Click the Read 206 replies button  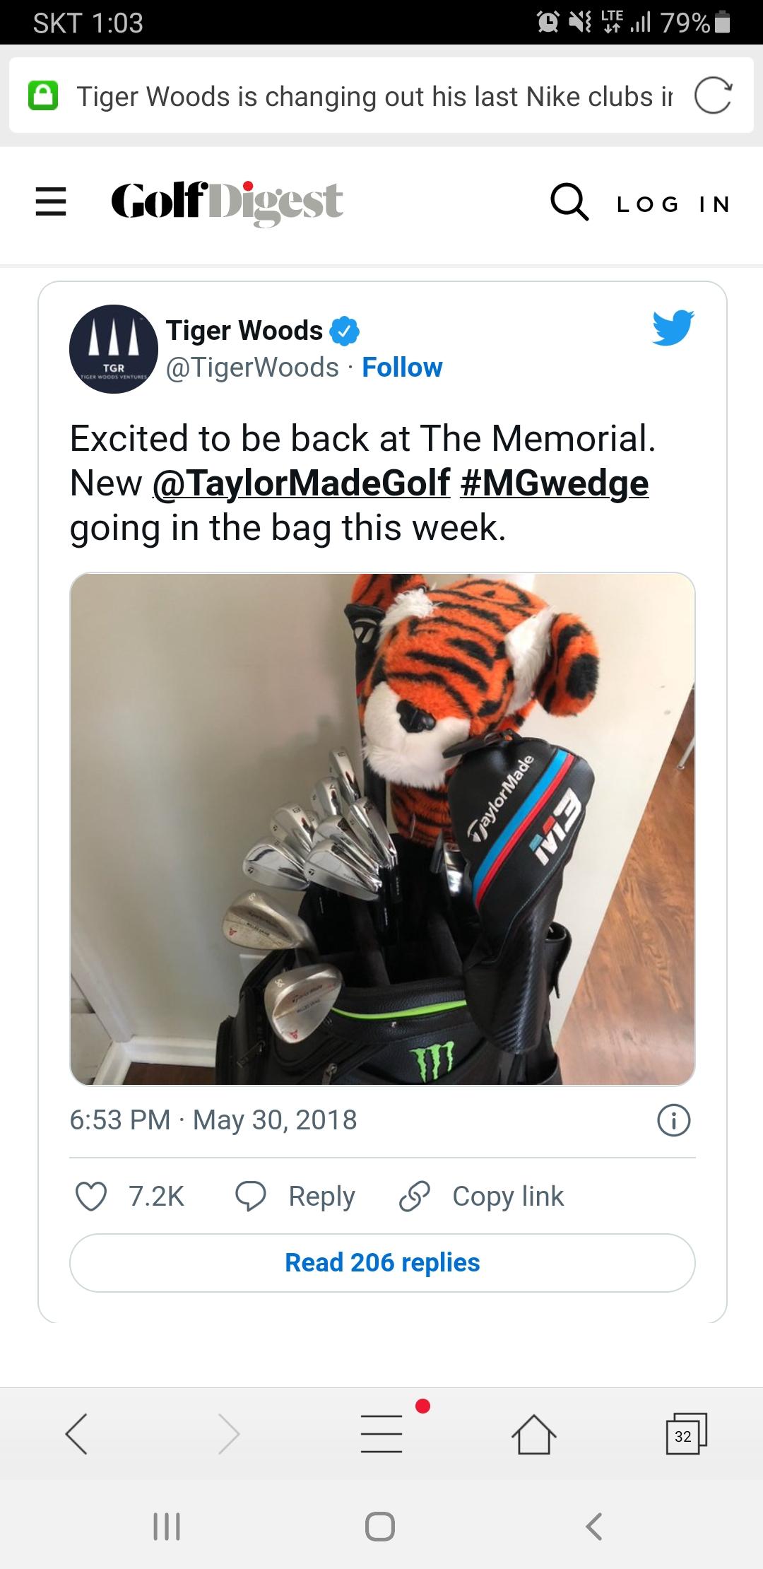pos(382,1263)
